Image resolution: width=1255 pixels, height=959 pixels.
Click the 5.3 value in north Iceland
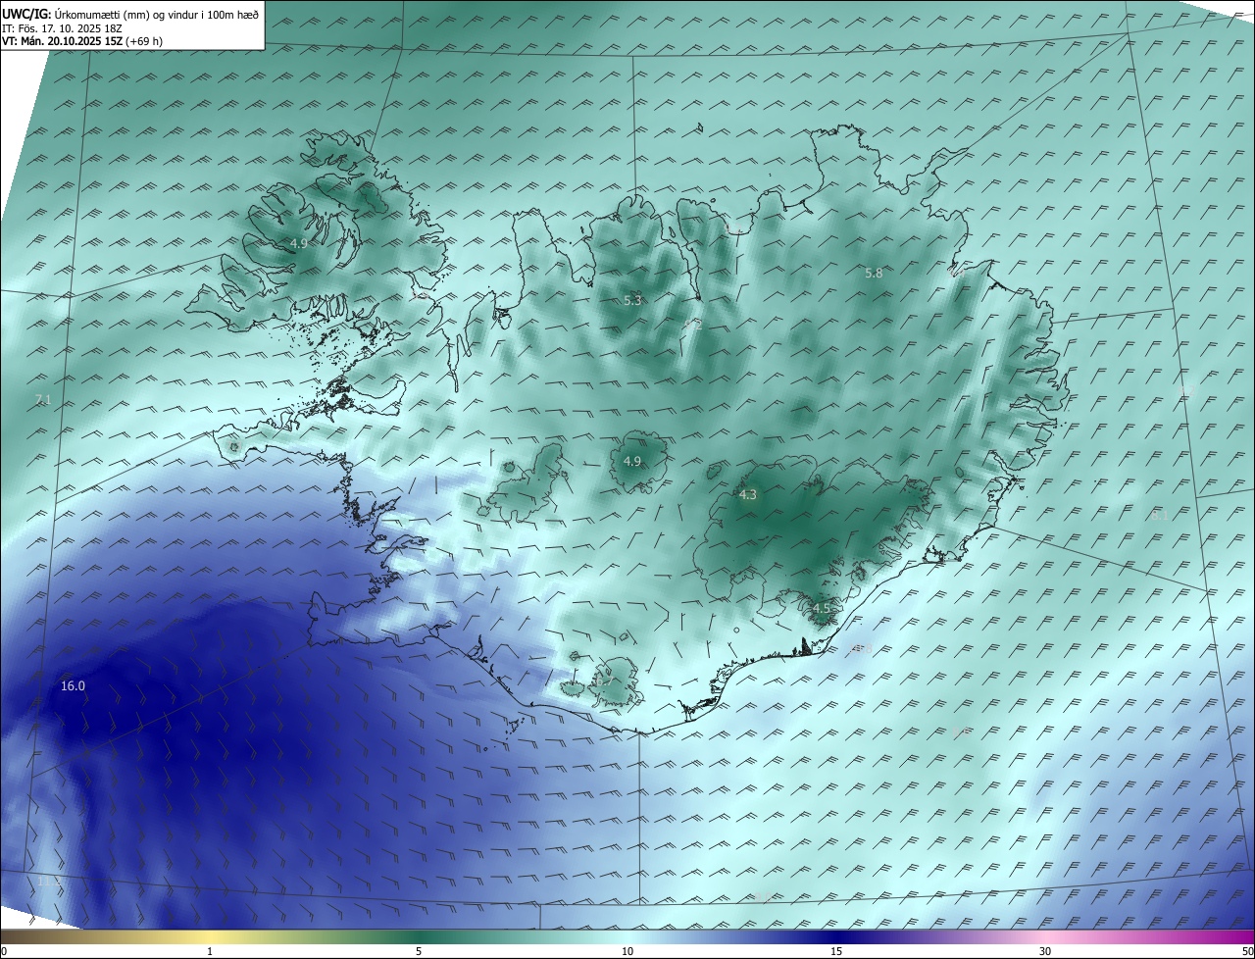pos(632,300)
